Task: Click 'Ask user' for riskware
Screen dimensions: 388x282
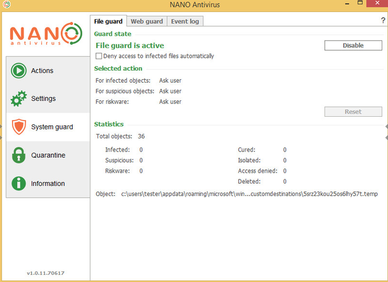Action: coord(170,102)
